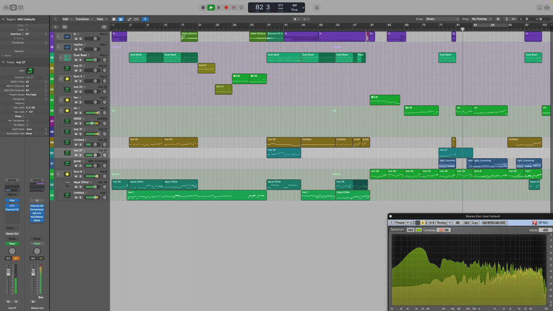Open the left-click pointer tool menu
This screenshot has width=553, height=311.
(296, 19)
